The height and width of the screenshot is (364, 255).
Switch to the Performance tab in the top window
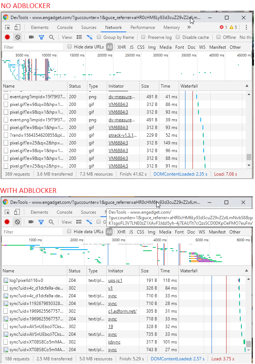(x=142, y=27)
